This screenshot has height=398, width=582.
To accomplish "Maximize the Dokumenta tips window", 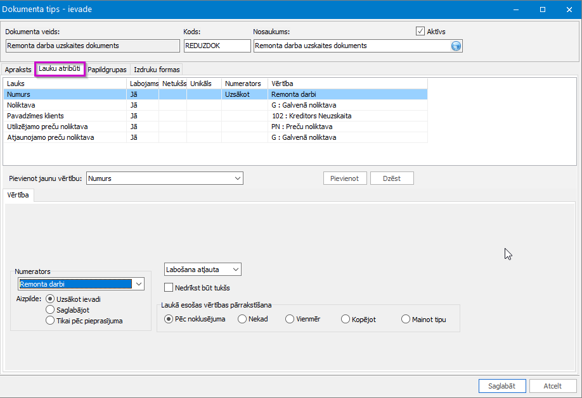I will [543, 9].
